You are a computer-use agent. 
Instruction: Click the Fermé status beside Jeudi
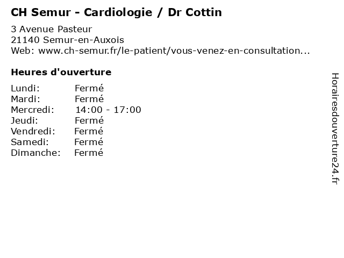(x=89, y=120)
